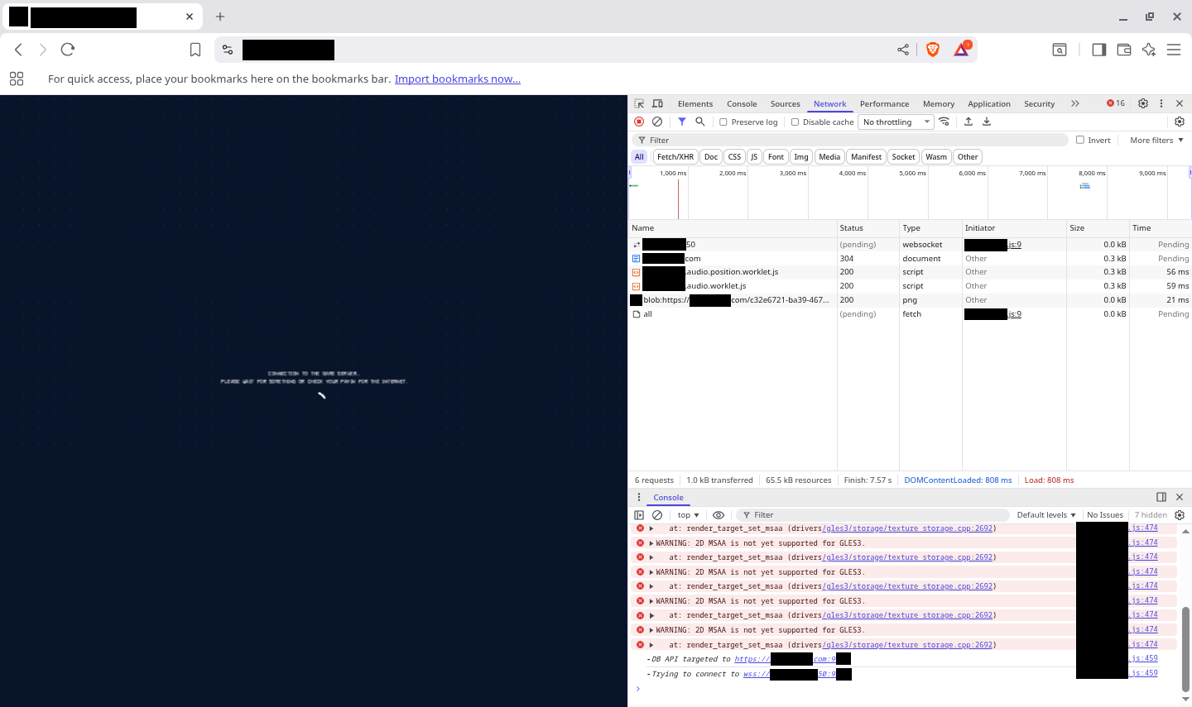Tick the Invert filter checkbox

pyautogui.click(x=1080, y=140)
